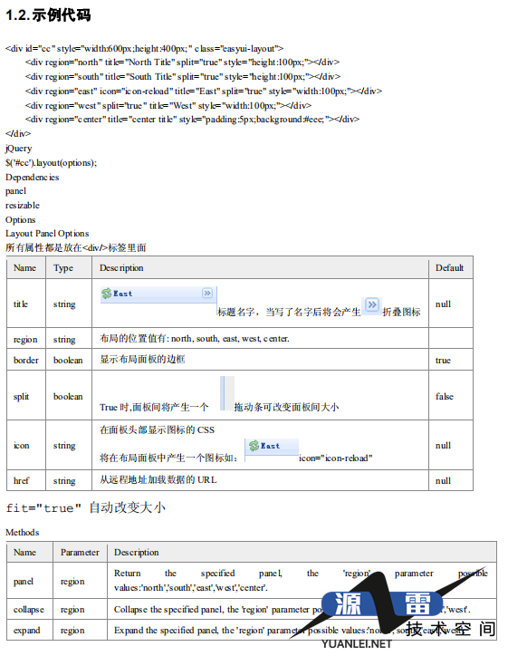Click the $('#cc').layout(options); line
508x656 pixels.
[51, 163]
